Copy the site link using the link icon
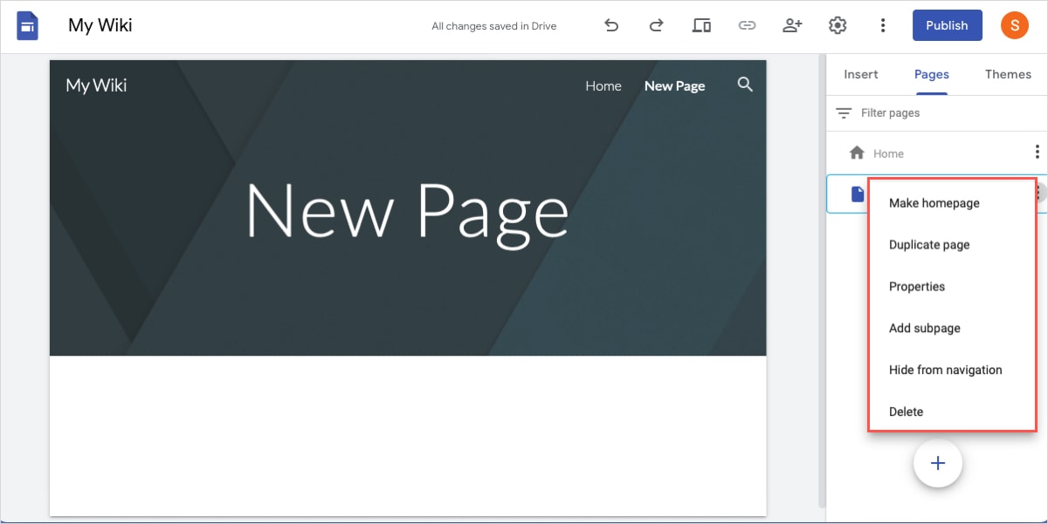The image size is (1048, 524). point(747,25)
